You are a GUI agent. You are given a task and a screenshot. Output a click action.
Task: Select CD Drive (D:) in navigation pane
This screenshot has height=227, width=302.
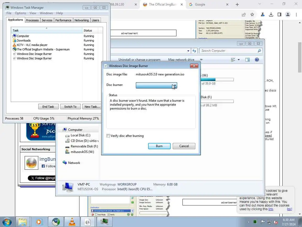pos(82,141)
